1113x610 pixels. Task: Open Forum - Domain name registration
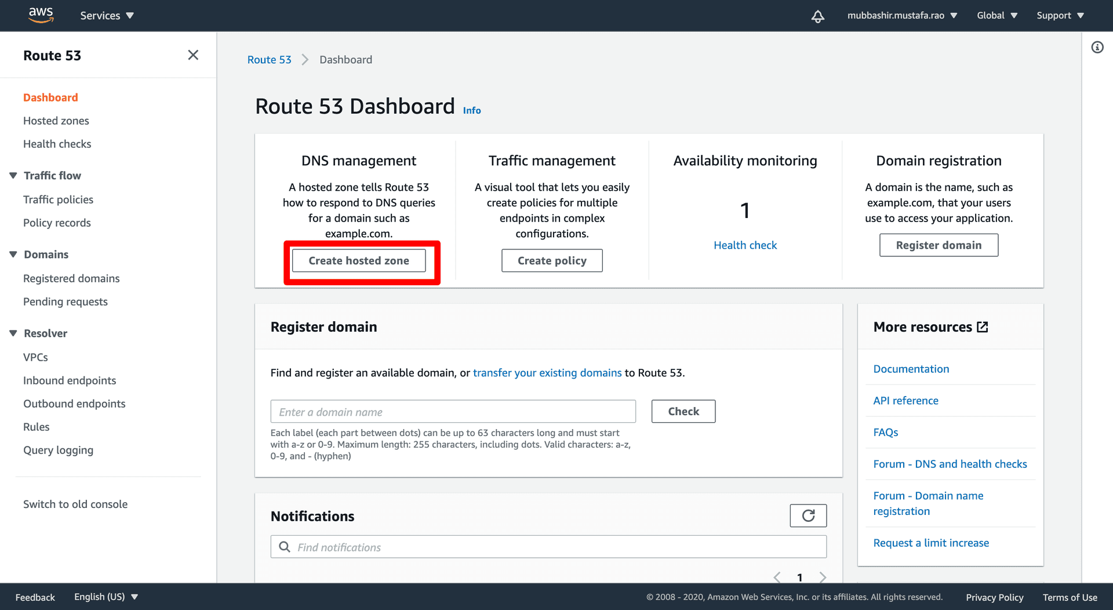tap(928, 503)
